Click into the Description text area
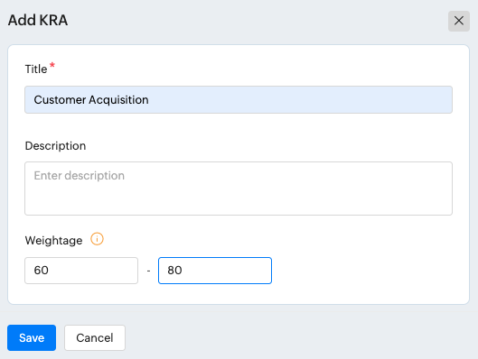The height and width of the screenshot is (359, 478). [239, 189]
